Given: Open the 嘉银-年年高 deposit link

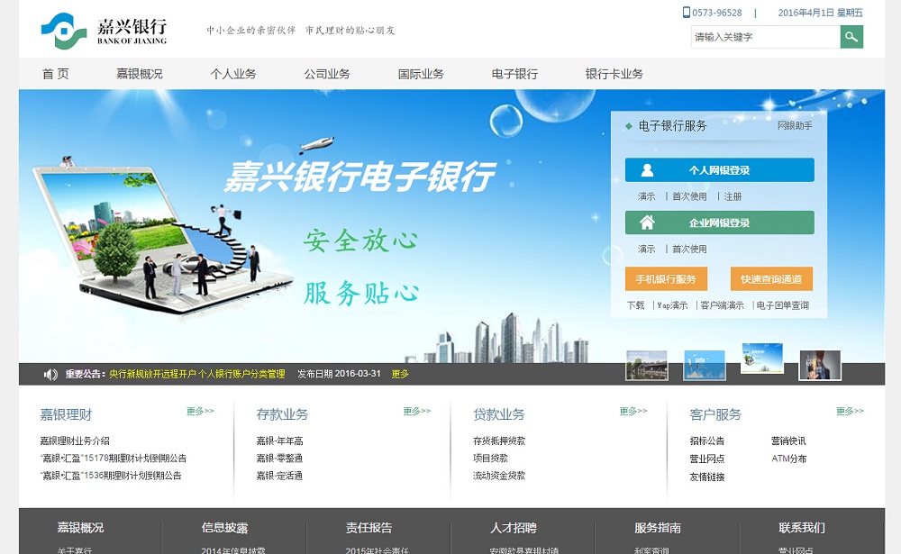Looking at the screenshot, I should click(x=279, y=440).
